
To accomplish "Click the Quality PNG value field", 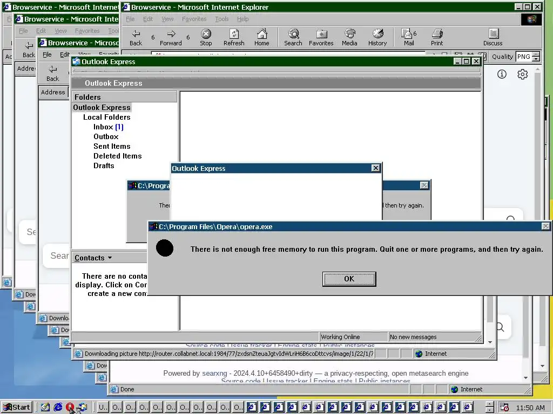I will click(x=524, y=56).
